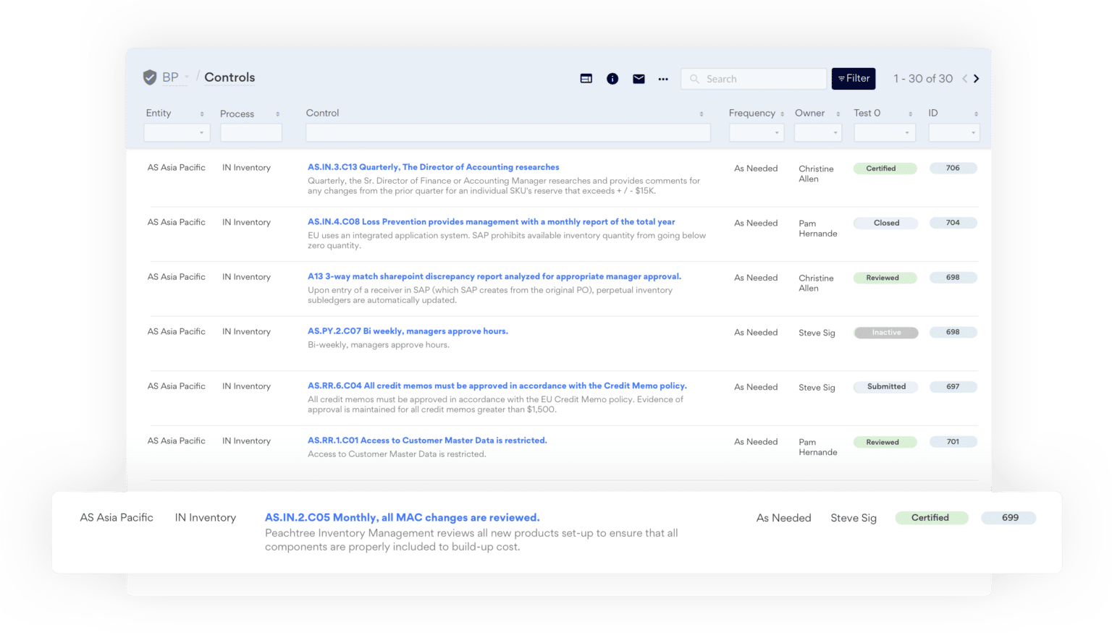Toggle sorting on the Frequency column
This screenshot has height=635, width=1112.
coord(782,114)
